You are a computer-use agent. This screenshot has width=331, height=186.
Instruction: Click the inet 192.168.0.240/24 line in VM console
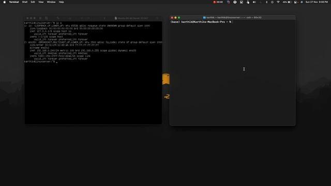coord(83,51)
